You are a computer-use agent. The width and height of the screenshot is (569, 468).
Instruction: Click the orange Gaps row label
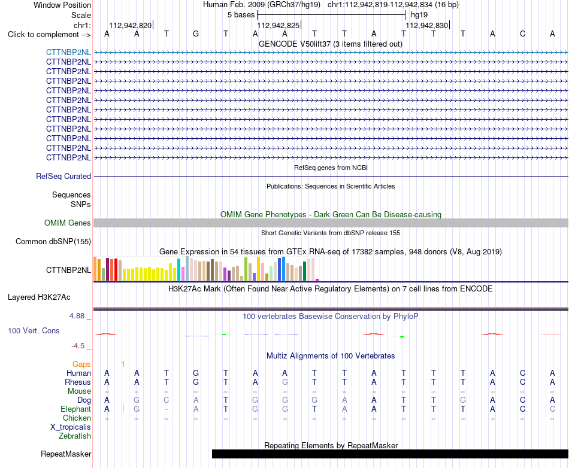pos(81,364)
